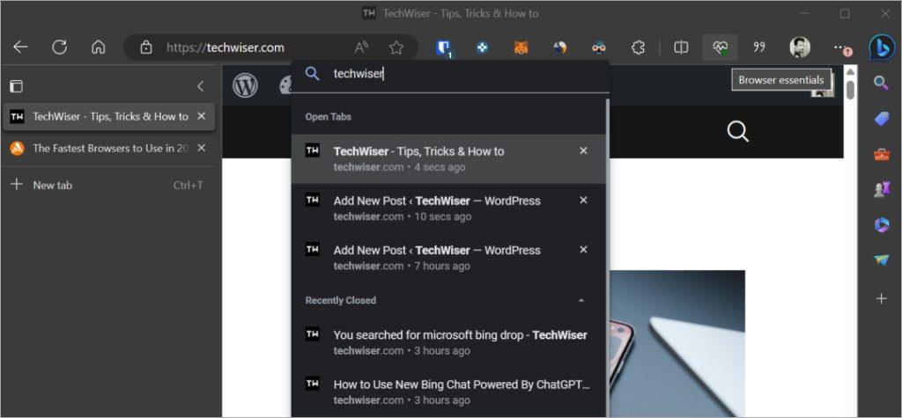The image size is (902, 418).
Task: Open the Extensions puzzle-piece menu
Action: click(638, 48)
